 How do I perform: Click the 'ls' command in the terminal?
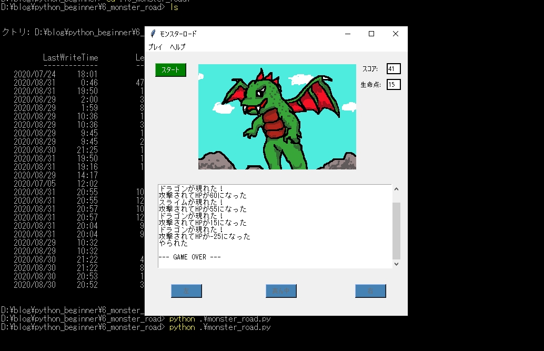click(x=174, y=7)
